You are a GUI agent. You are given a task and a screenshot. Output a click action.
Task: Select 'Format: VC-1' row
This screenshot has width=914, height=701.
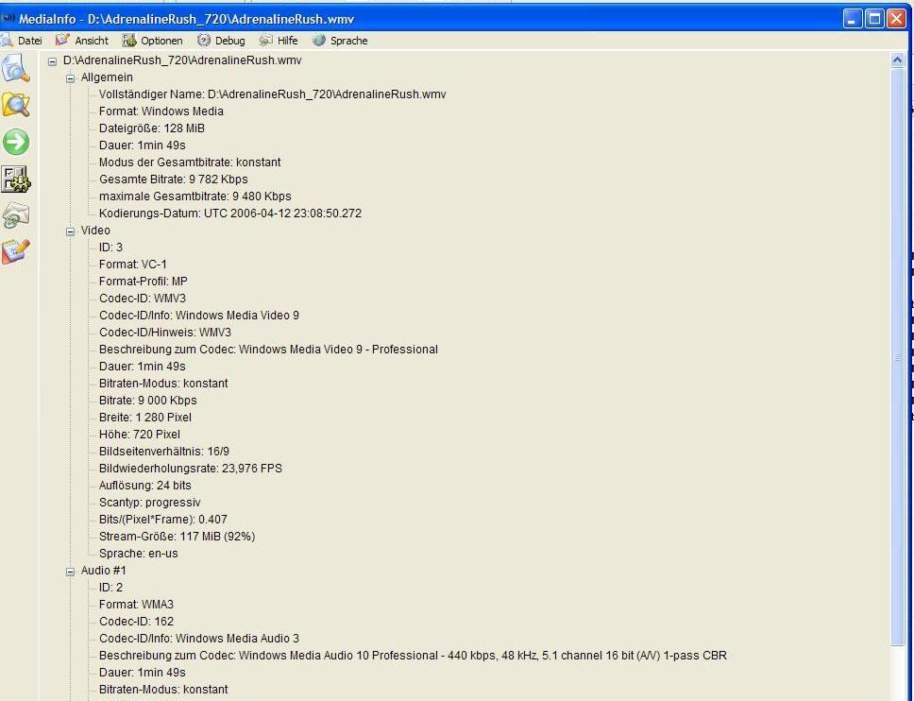pyautogui.click(x=133, y=265)
